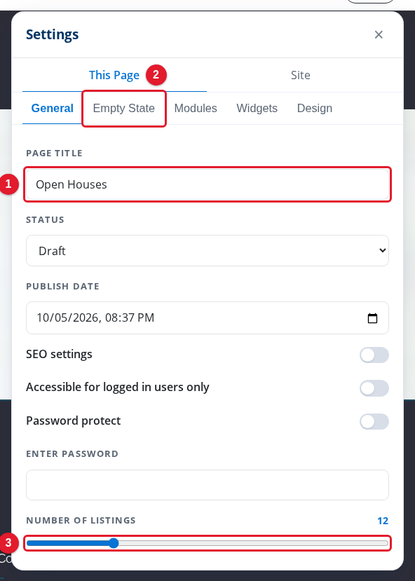The height and width of the screenshot is (581, 415).
Task: Switch to the This Page tab
Action: click(114, 75)
